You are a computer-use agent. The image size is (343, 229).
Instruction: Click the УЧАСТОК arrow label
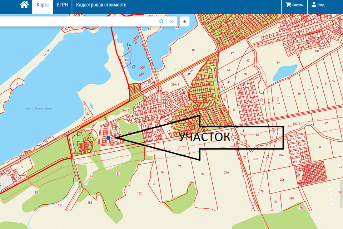[x=204, y=137]
